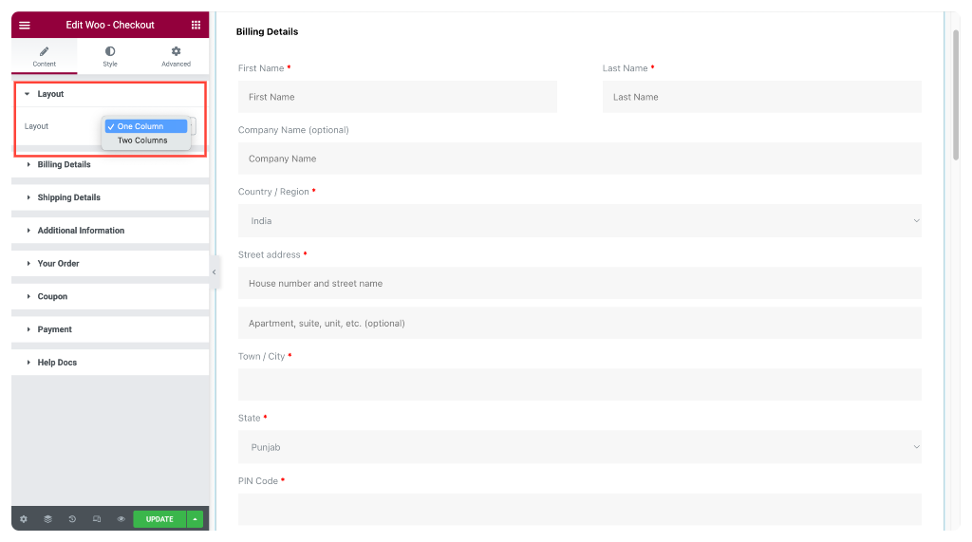972x542 pixels.
Task: Collapse the Elementor panel with side arrow
Action: [214, 271]
